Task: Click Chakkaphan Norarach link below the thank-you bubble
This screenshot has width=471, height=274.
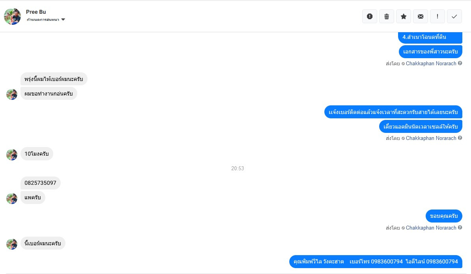Action: [x=431, y=228]
